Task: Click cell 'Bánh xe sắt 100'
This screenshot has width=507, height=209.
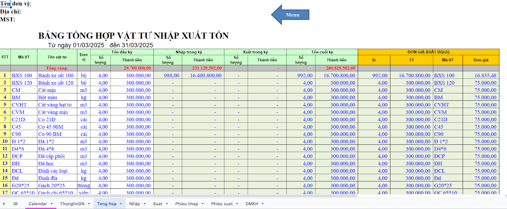Action: pyautogui.click(x=57, y=75)
